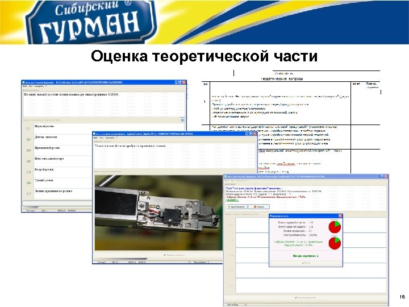The image size is (409, 307).
Task: Open the Файл menu in the photo question window
Action: coord(96,138)
